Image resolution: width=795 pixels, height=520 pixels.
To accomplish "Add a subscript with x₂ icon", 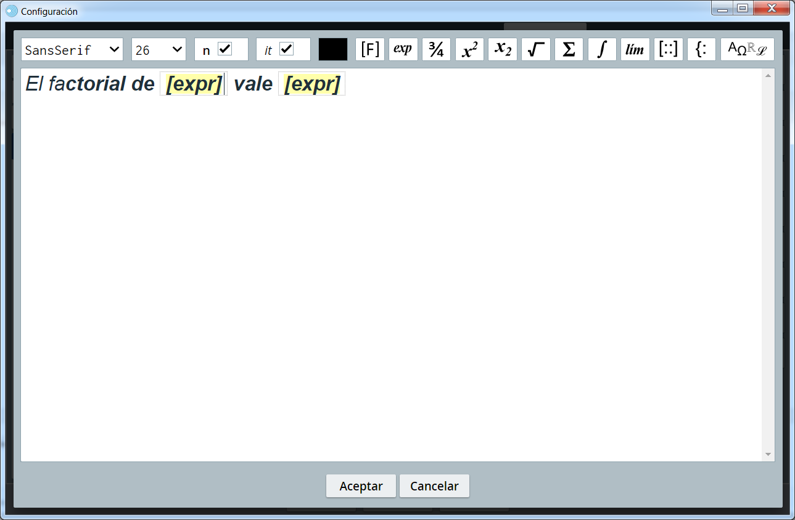I will pyautogui.click(x=503, y=49).
